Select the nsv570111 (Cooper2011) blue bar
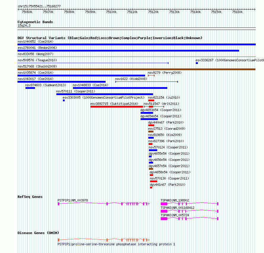The height and width of the screenshot is (253, 264). (x=104, y=94)
